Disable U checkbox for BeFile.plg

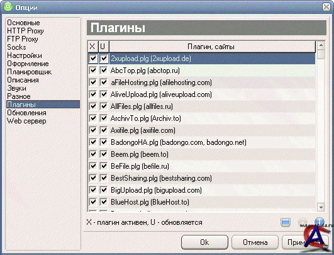click(x=104, y=166)
